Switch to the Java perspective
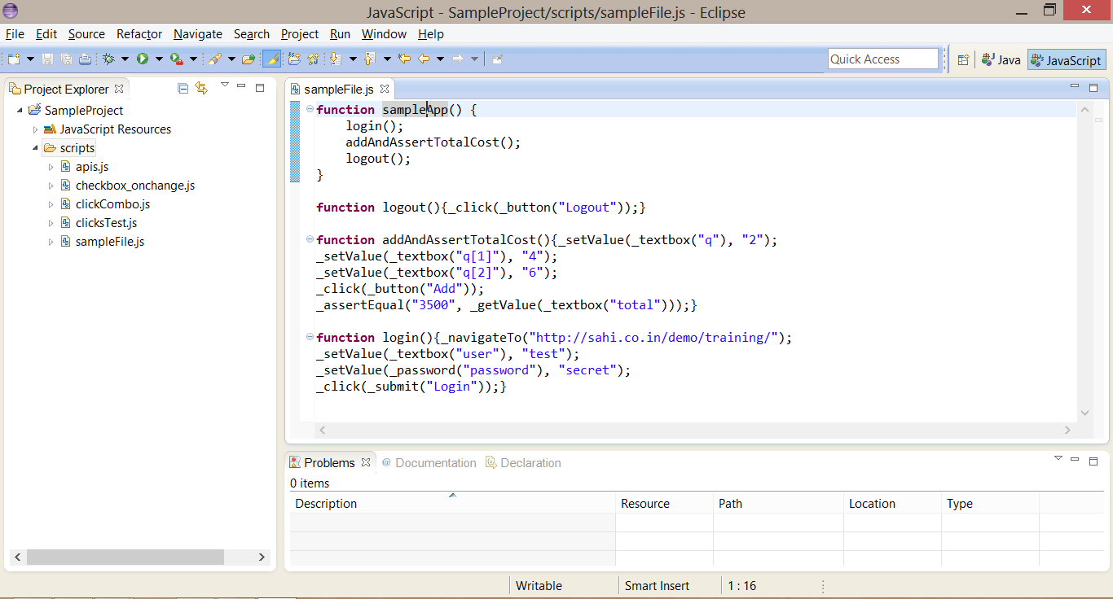This screenshot has width=1113, height=599. click(1001, 60)
